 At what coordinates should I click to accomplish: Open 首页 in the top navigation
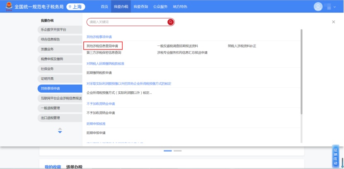(104, 7)
